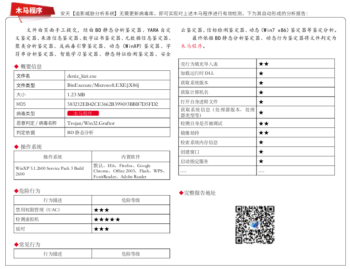Click the 内置软件 column header
The height and width of the screenshot is (269, 350).
(x=131, y=157)
